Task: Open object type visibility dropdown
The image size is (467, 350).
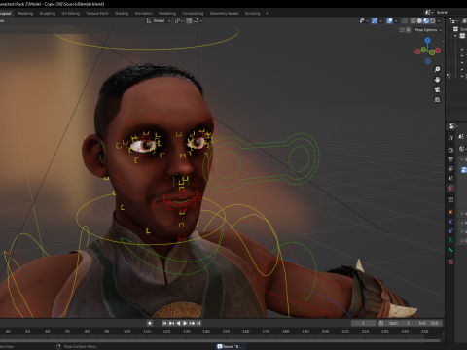Action: pyautogui.click(x=364, y=20)
